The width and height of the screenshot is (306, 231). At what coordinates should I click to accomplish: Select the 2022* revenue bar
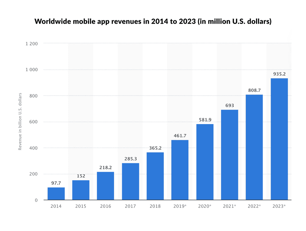tap(254, 147)
